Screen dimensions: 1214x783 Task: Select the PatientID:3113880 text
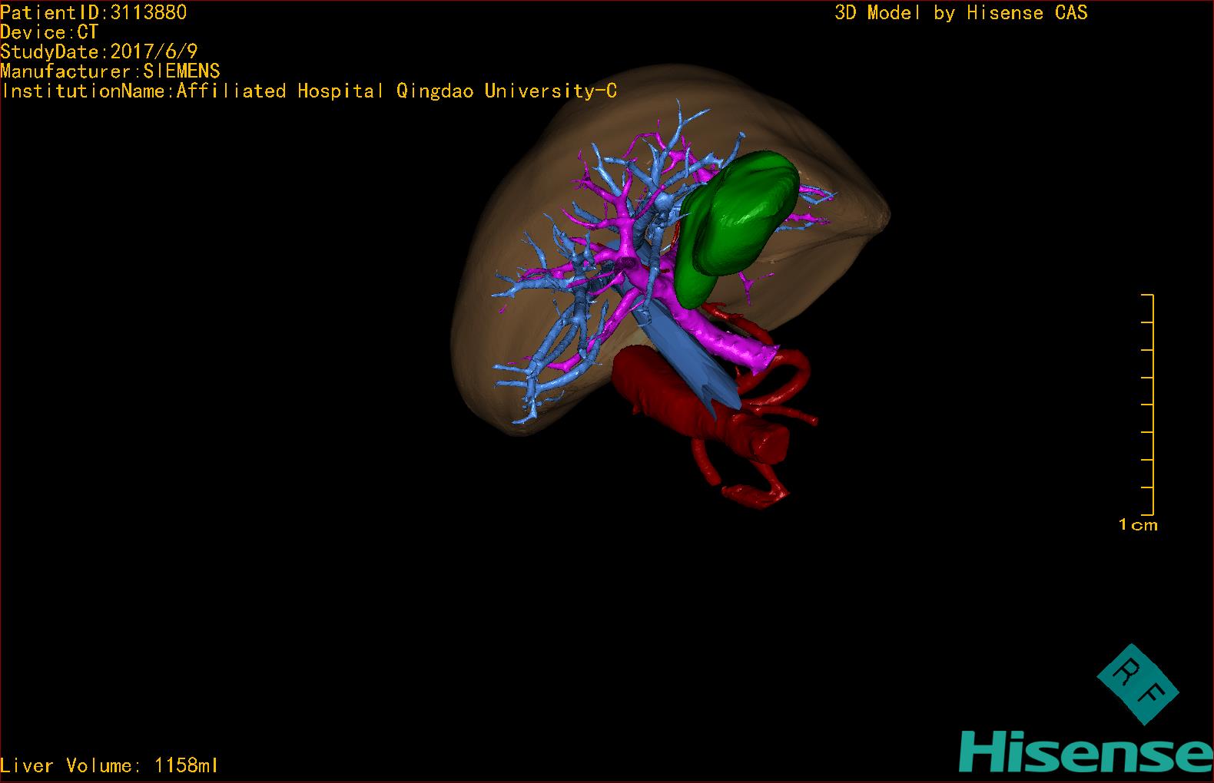click(x=93, y=12)
